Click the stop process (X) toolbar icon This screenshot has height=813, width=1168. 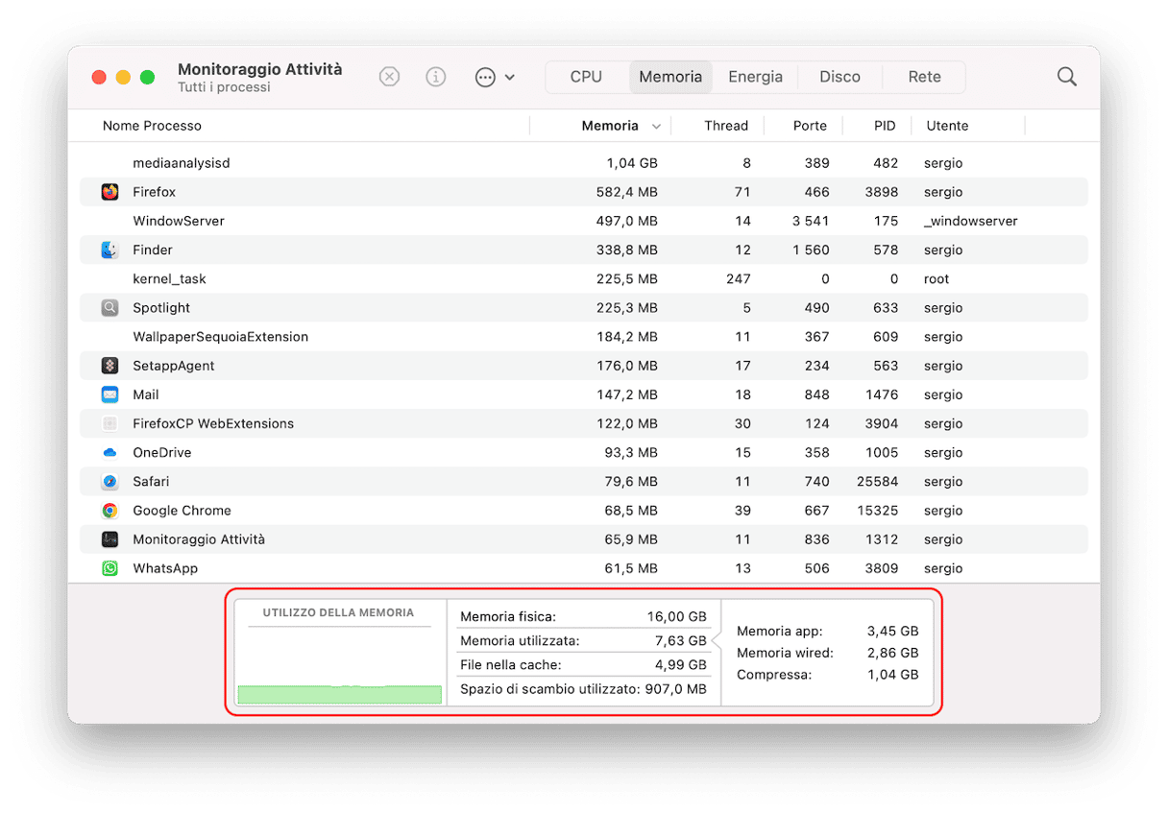389,77
